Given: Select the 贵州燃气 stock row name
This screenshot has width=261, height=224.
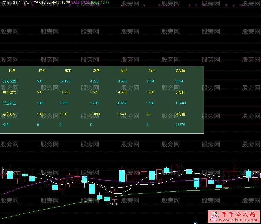Looking at the screenshot, I should tap(9, 92).
